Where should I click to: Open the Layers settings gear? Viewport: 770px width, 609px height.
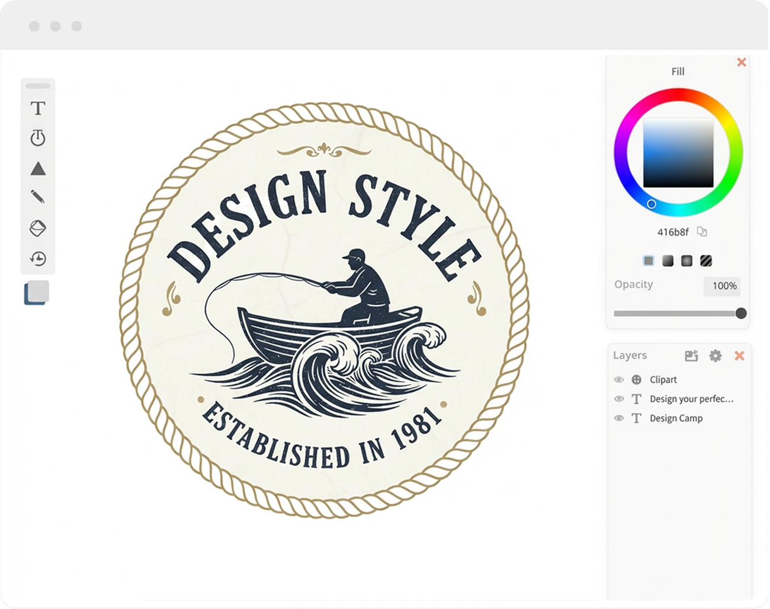(x=716, y=356)
